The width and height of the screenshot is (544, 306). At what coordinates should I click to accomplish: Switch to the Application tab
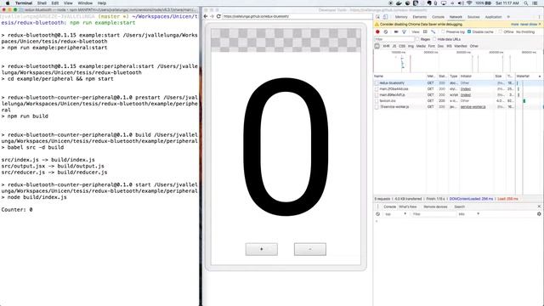[x=493, y=17]
